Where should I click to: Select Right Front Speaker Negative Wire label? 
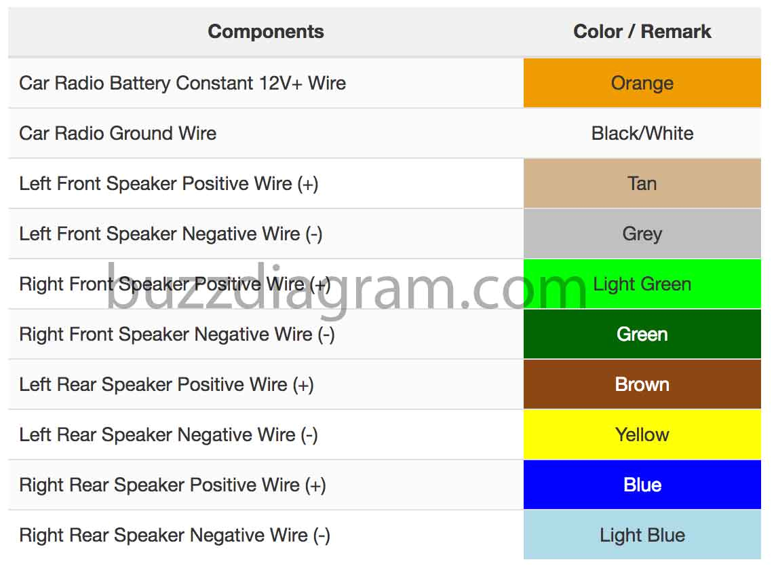[176, 334]
